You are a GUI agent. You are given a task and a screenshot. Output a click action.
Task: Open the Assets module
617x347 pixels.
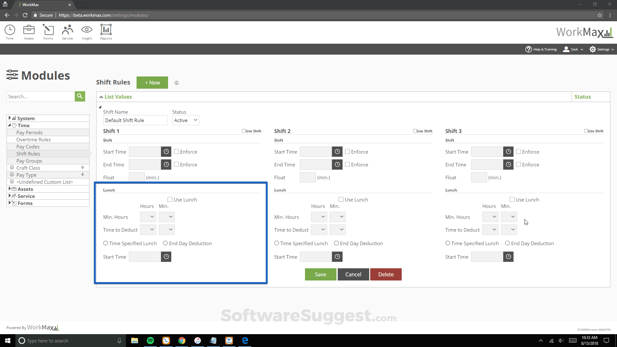(x=29, y=32)
